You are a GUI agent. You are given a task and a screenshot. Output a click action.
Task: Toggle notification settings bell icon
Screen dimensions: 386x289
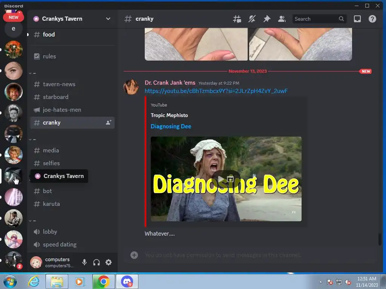coord(252,19)
